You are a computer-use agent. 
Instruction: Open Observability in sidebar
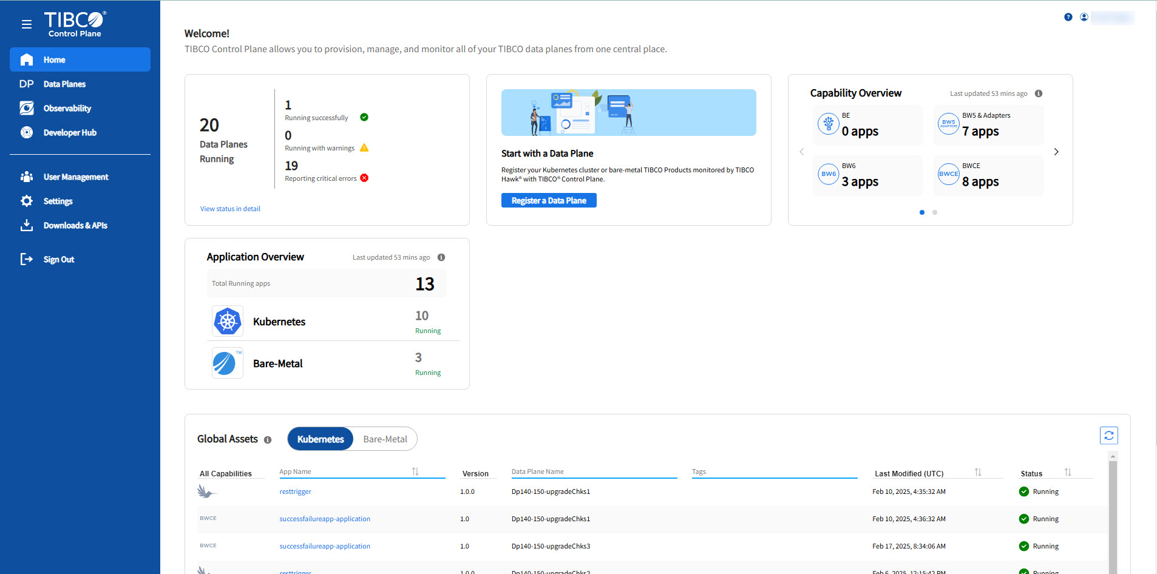pos(67,109)
